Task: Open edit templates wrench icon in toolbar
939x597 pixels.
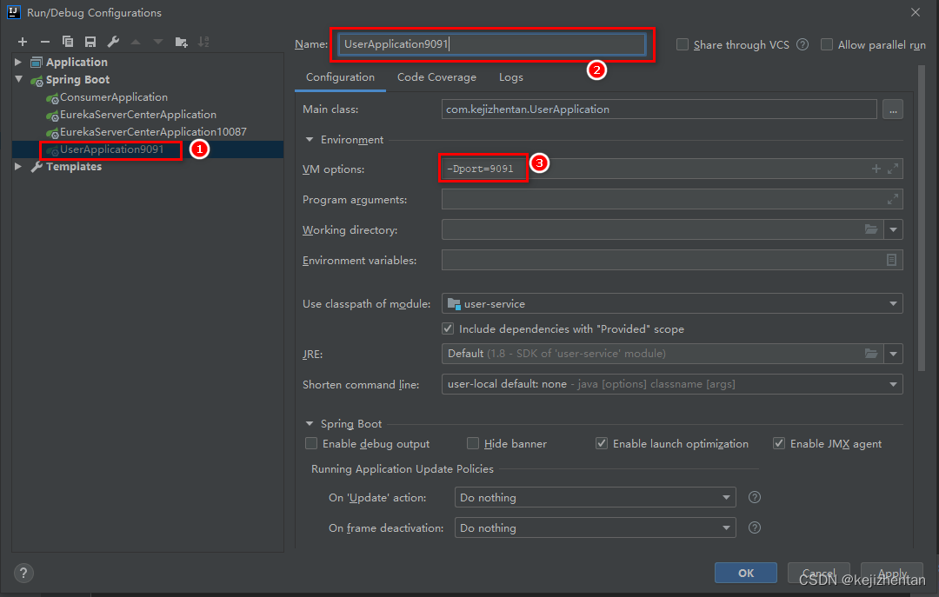Action: pos(113,42)
